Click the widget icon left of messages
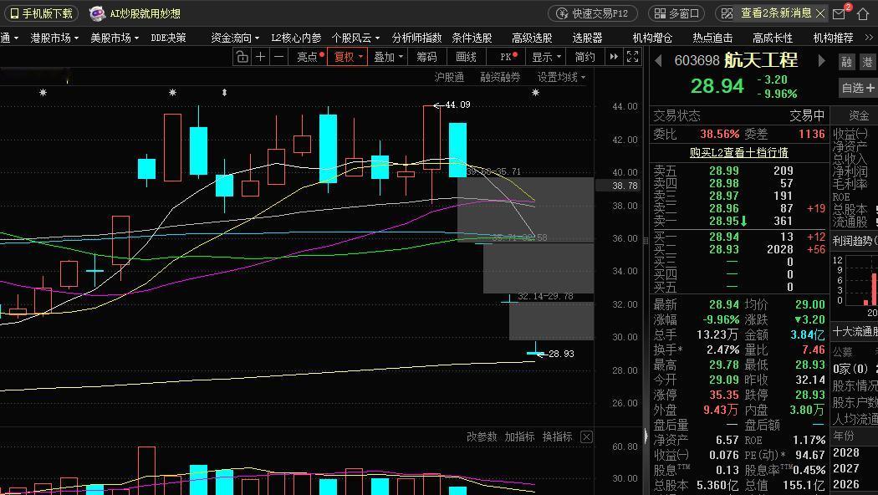The image size is (878, 495). pos(727,13)
